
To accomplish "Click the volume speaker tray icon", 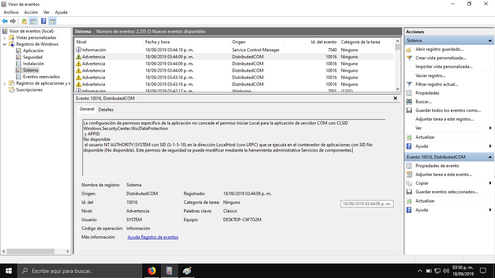I will click(x=446, y=271).
